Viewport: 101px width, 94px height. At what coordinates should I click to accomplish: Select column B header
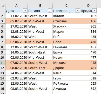[40, 6]
